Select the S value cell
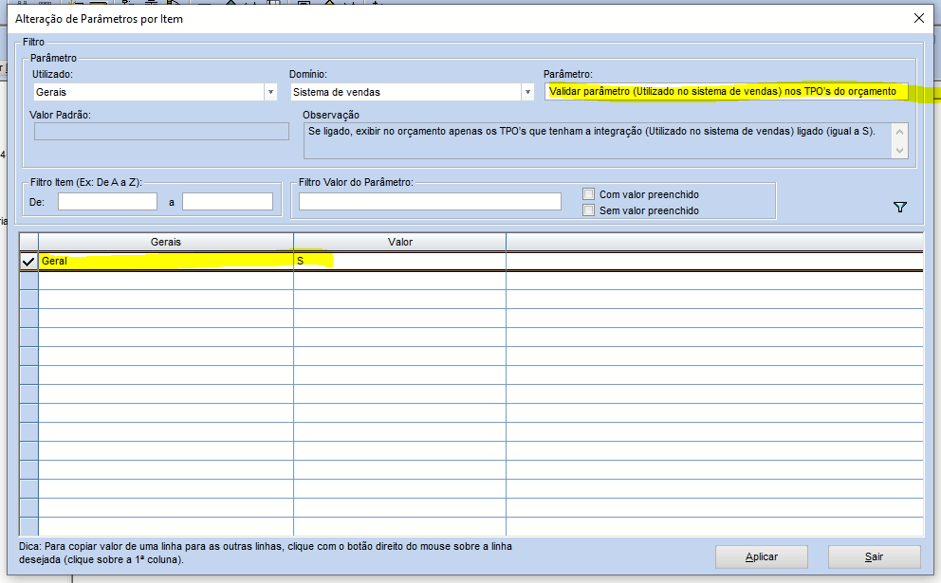 pos(399,261)
